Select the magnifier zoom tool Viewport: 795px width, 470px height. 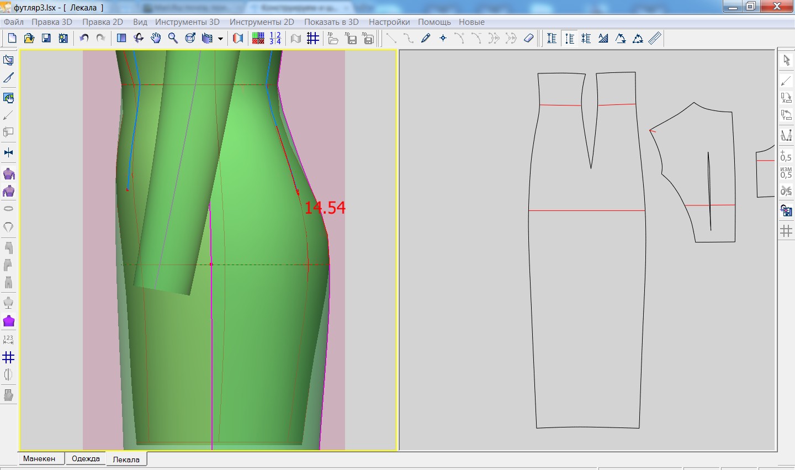[173, 38]
